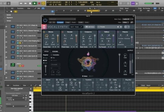Toggle the metronome click button
The image size is (164, 112).
[137, 3]
